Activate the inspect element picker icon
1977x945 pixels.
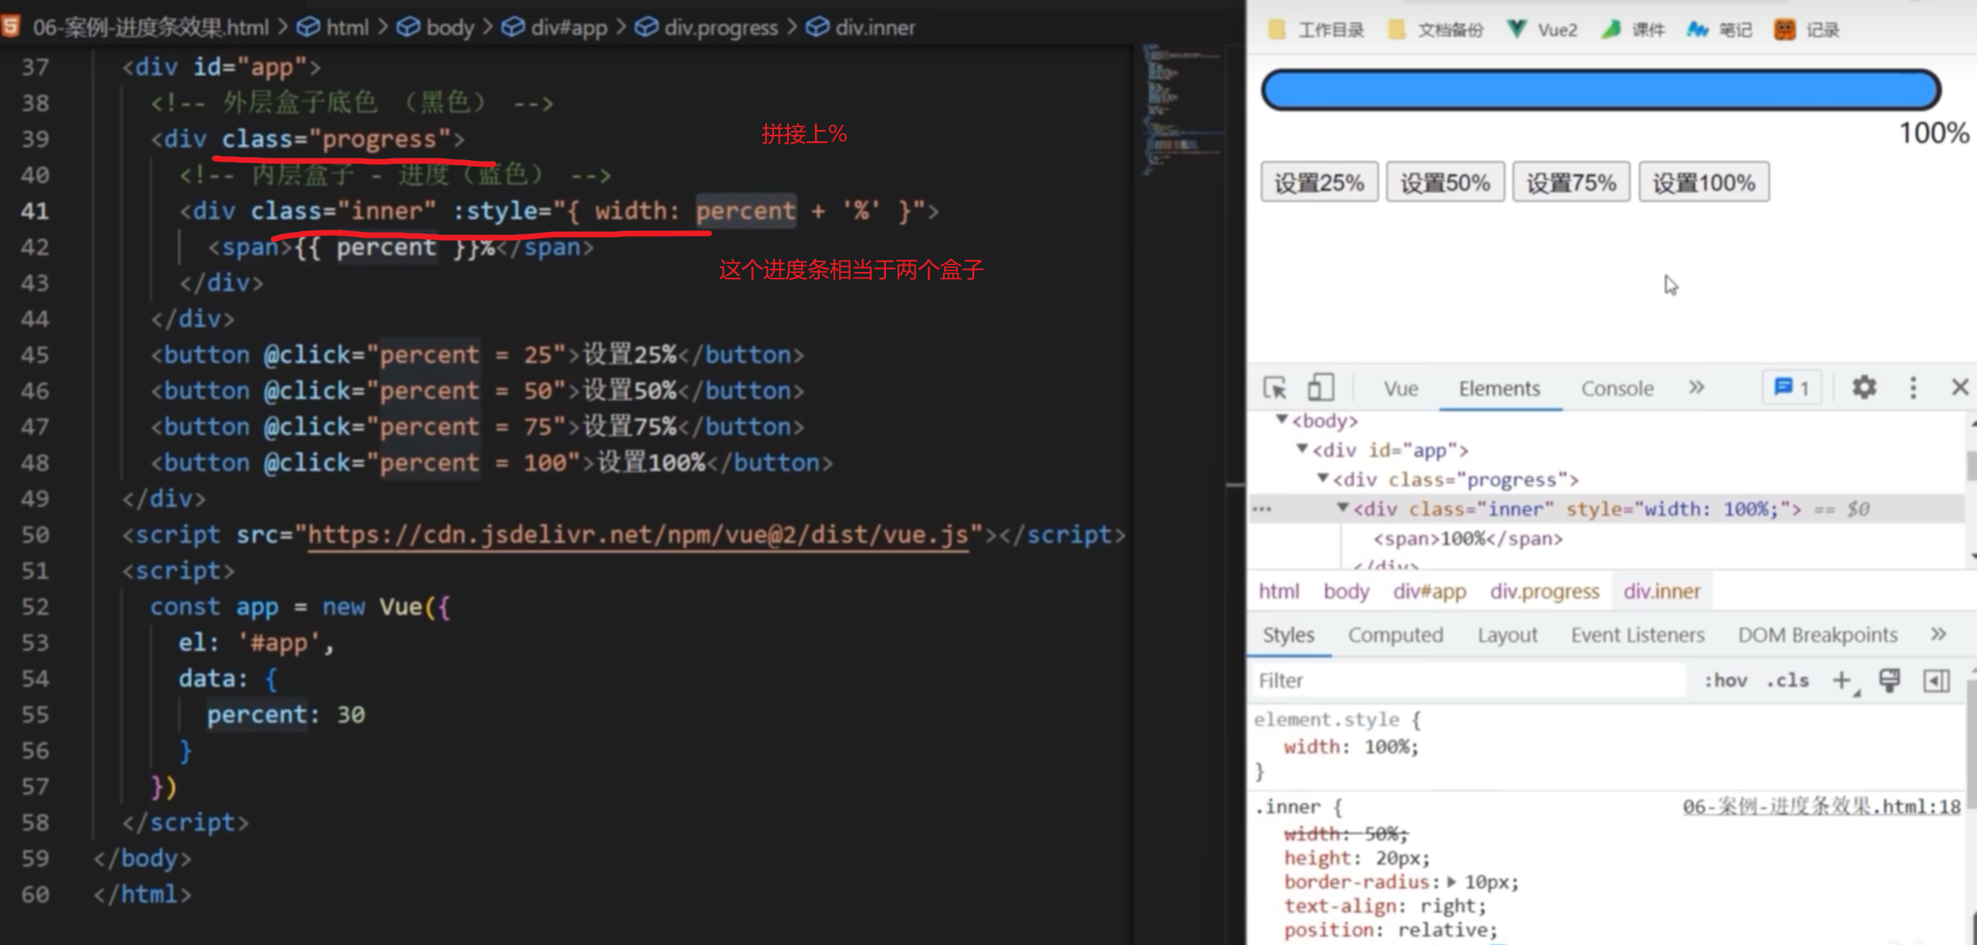(1275, 388)
